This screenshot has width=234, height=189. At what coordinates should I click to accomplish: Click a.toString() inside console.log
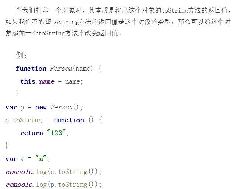72,172
